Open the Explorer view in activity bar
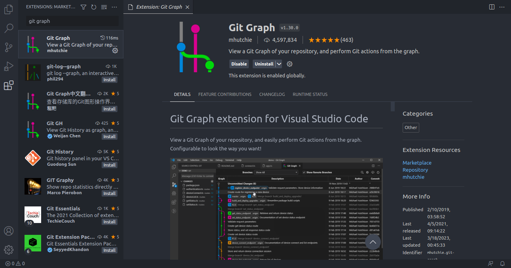This screenshot has width=511, height=268. click(x=9, y=9)
